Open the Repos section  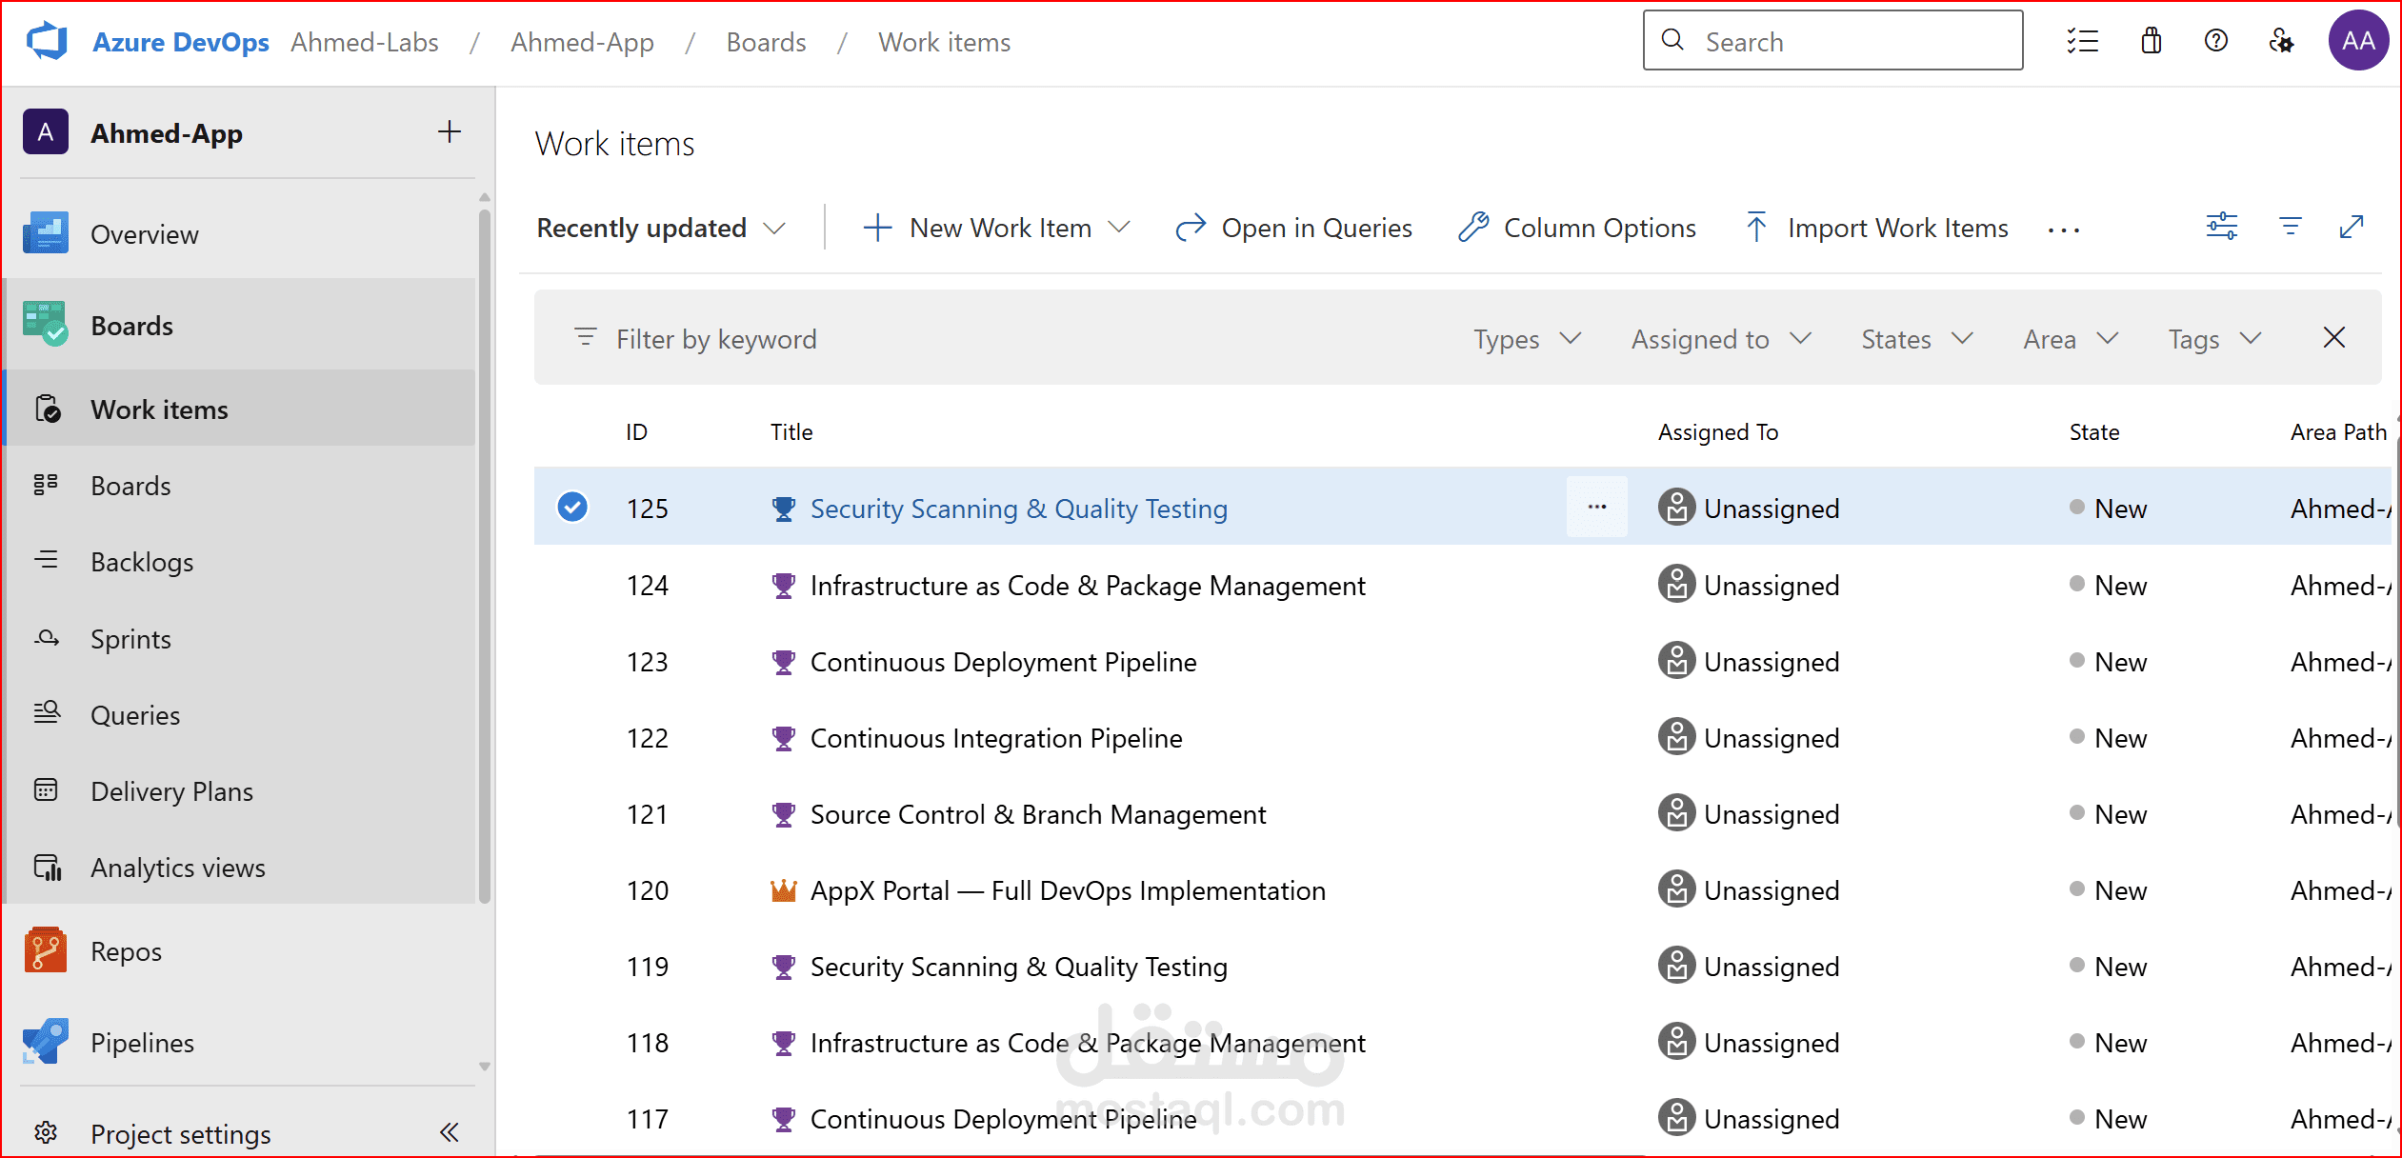pyautogui.click(x=126, y=950)
